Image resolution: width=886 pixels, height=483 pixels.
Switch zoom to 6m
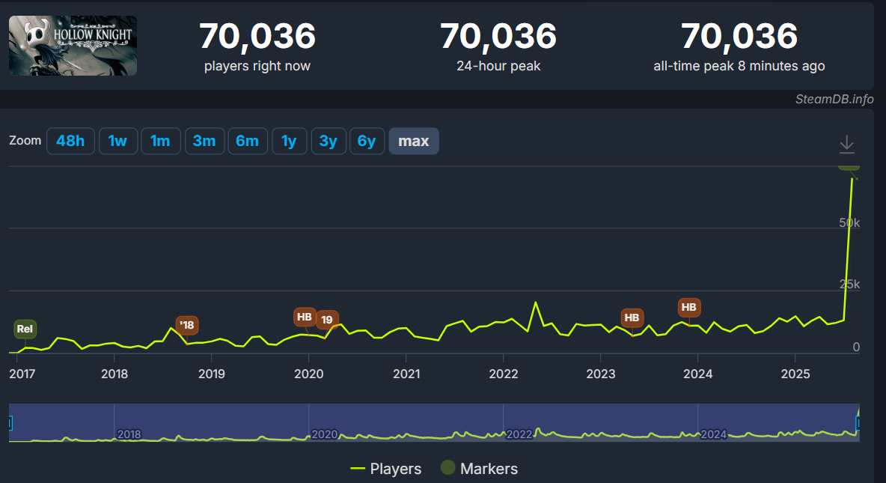[x=247, y=141]
